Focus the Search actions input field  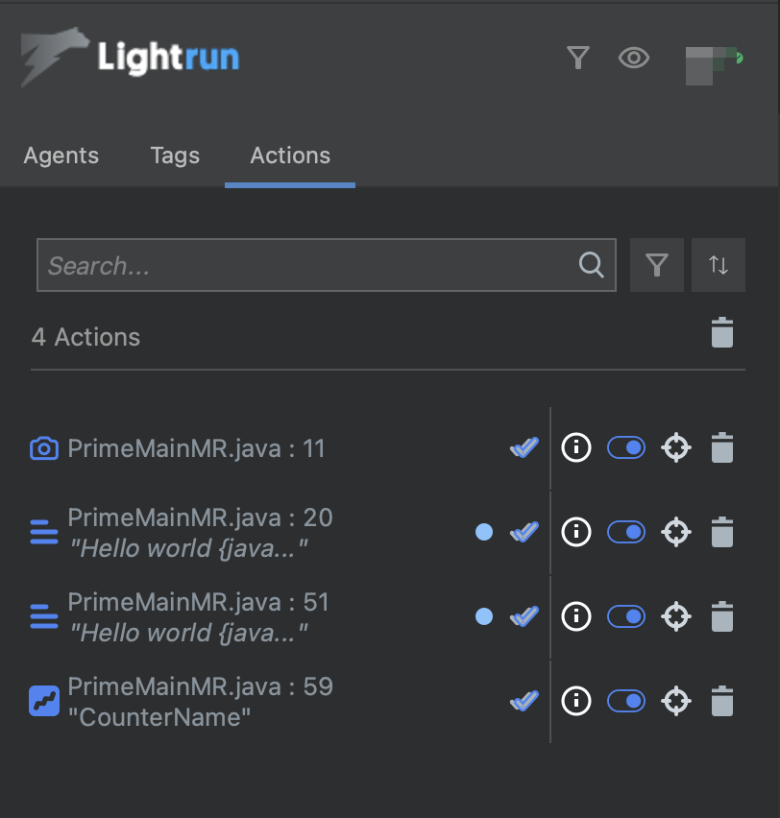point(307,265)
